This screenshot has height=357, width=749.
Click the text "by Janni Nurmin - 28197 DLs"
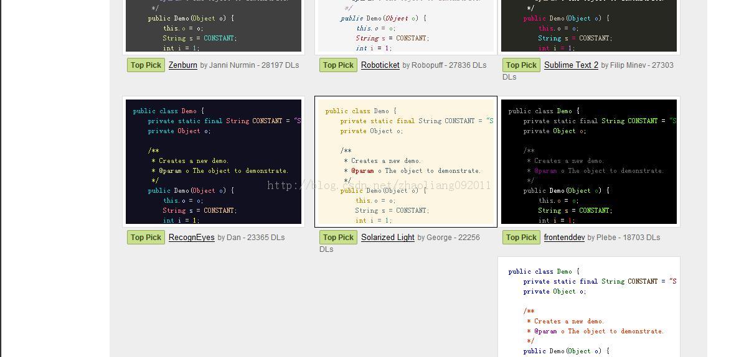pyautogui.click(x=250, y=65)
